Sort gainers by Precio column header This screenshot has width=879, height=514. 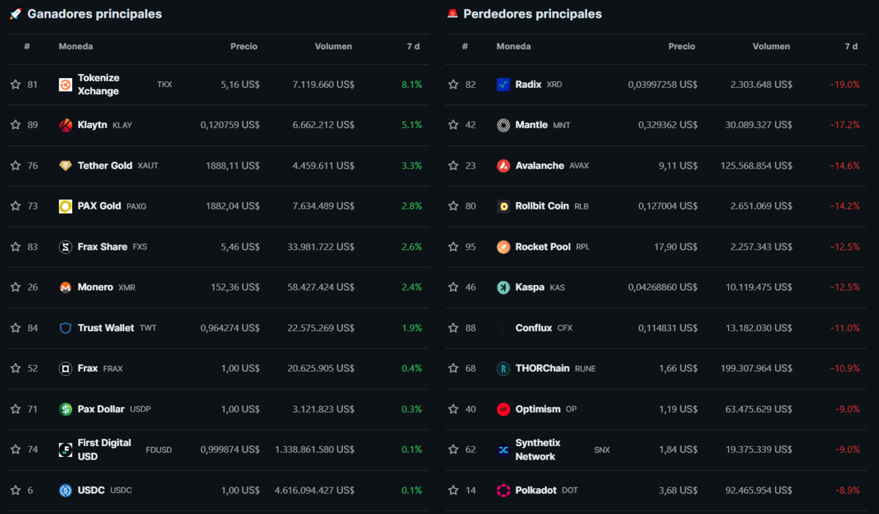[x=244, y=46]
